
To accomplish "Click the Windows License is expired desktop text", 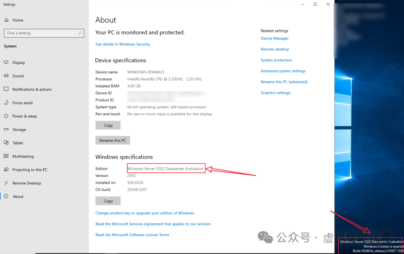I will coord(383,246).
